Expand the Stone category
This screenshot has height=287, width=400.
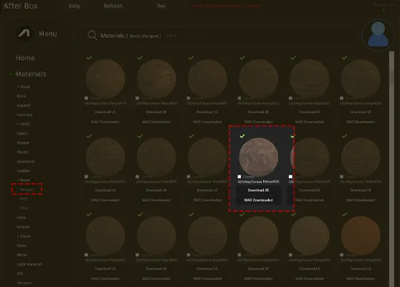[x=24, y=236]
